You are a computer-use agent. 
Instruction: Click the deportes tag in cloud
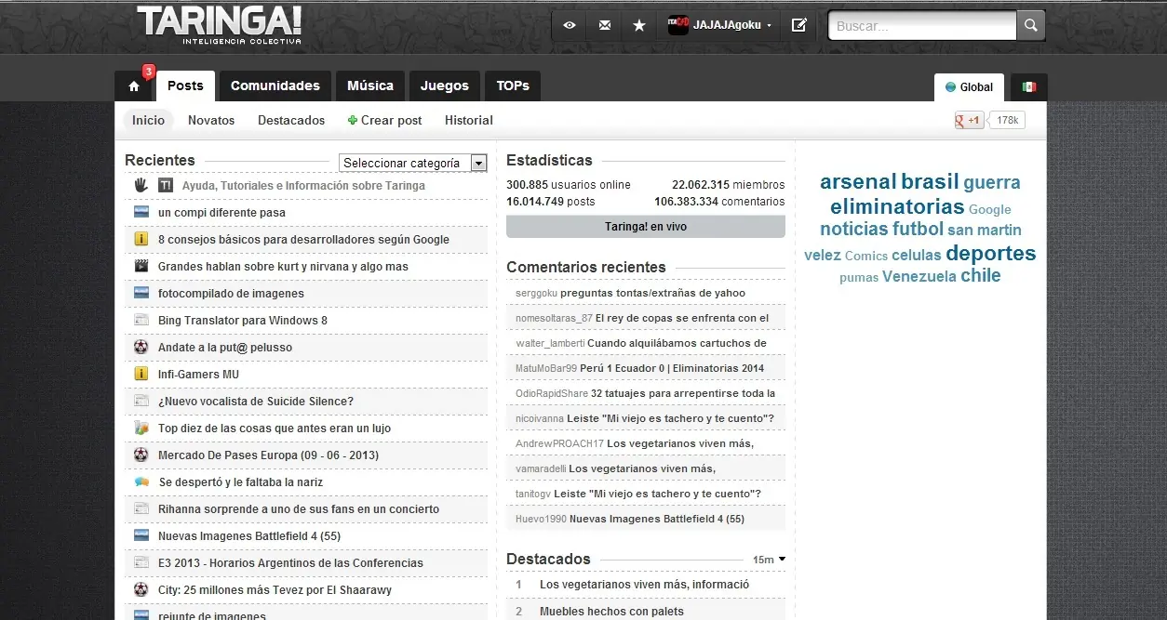990,254
